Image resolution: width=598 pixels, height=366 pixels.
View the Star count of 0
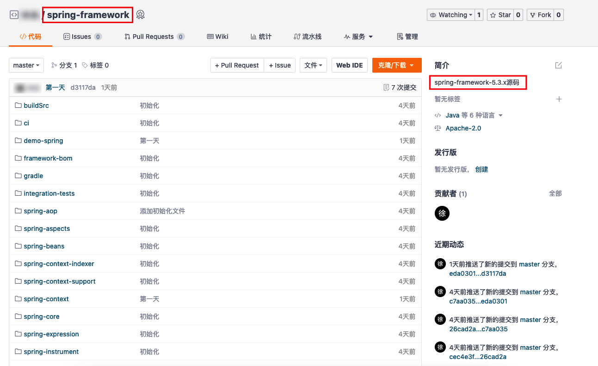[518, 15]
